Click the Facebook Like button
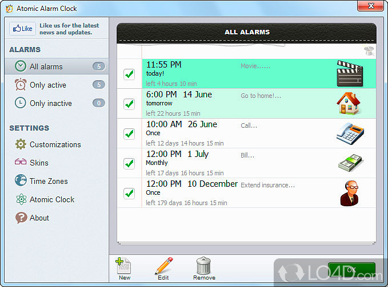Screen dimensions: 388x287 (22, 29)
